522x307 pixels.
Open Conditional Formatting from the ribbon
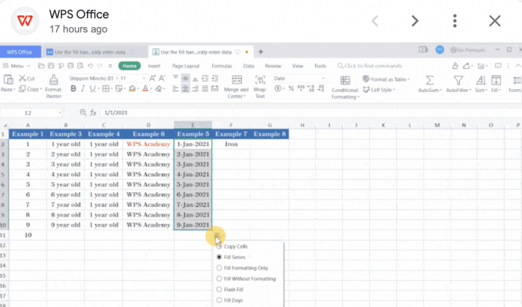pyautogui.click(x=345, y=82)
